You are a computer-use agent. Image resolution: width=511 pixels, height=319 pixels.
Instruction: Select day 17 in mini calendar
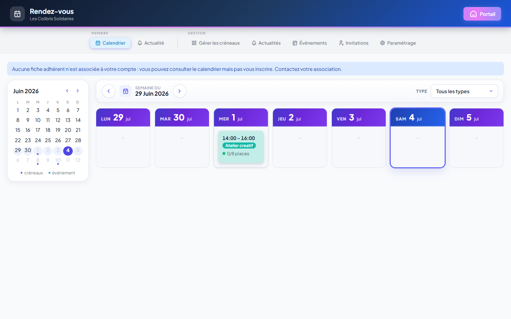coord(38,130)
